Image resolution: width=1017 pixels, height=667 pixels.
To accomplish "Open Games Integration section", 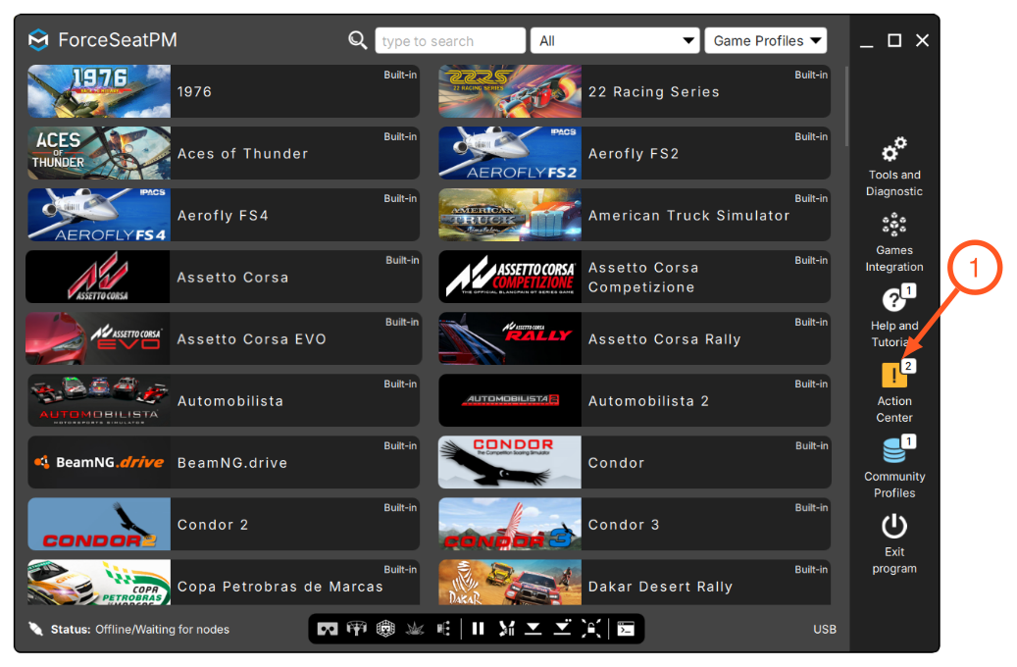I will [893, 242].
